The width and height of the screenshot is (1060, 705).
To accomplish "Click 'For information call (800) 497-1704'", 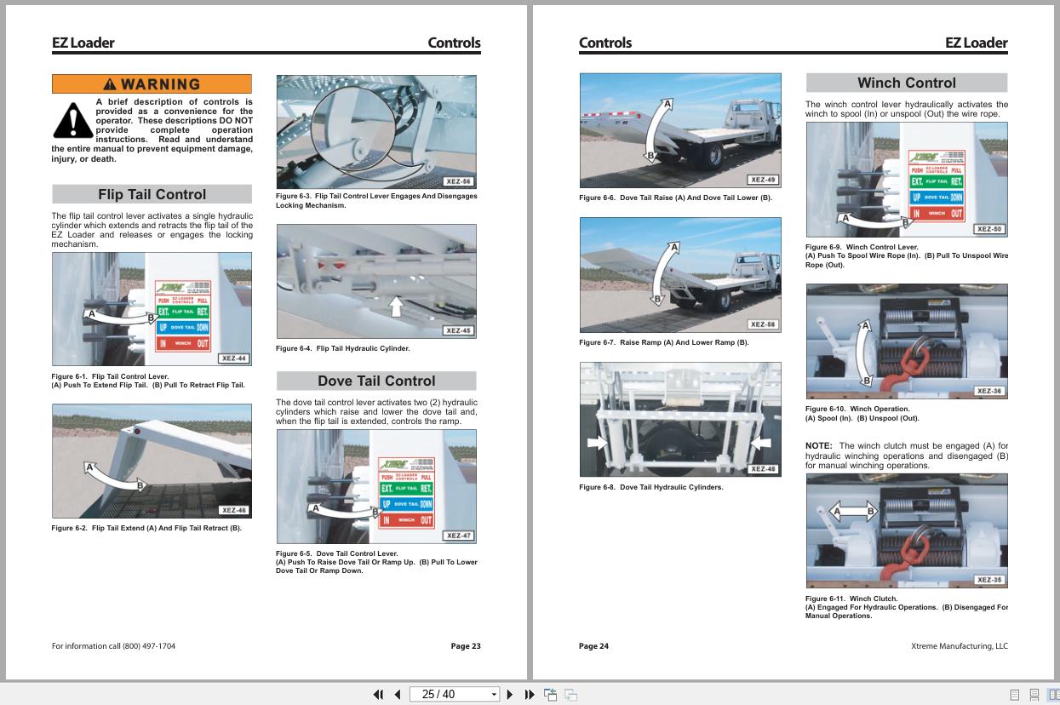I will (x=113, y=646).
